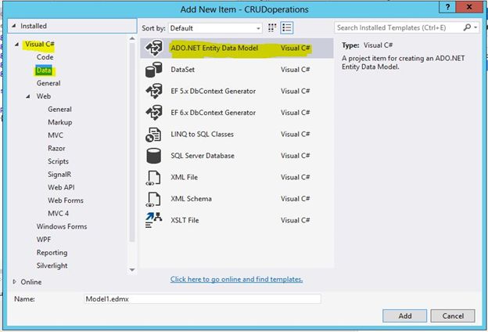Expand the Online templates node
Viewport: 488px width, 332px height.
point(15,281)
